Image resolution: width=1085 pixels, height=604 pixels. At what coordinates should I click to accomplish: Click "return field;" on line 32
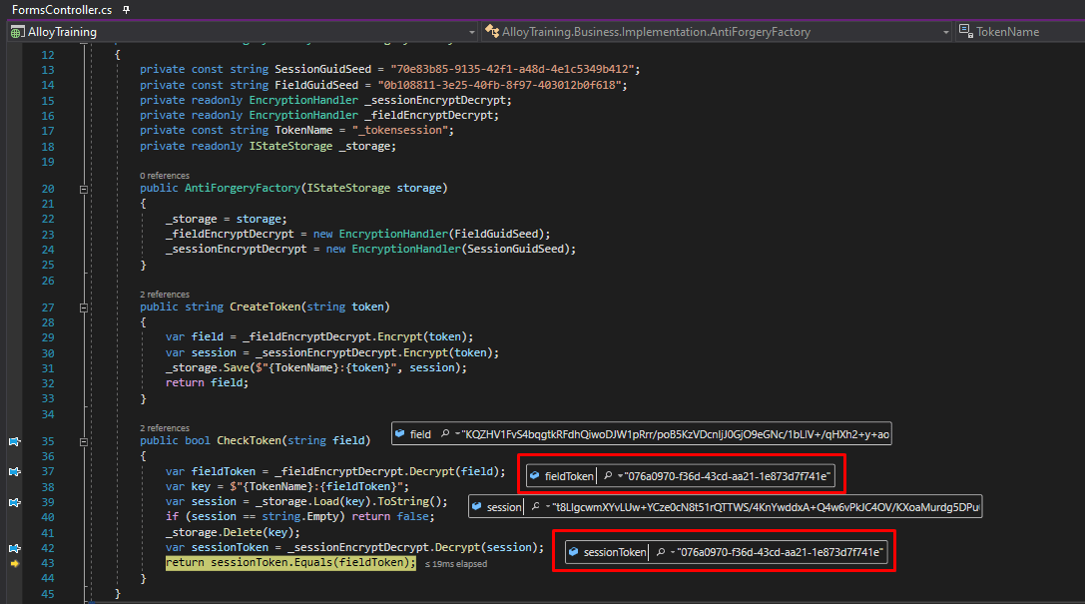click(207, 382)
